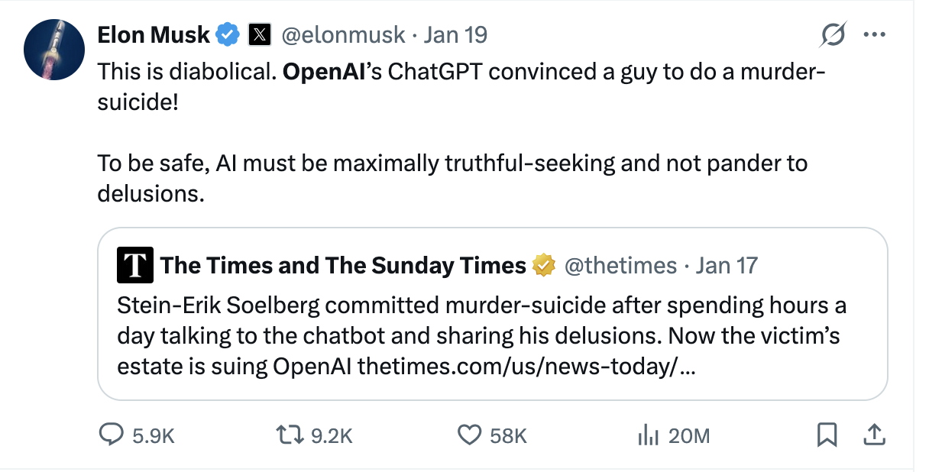The image size is (929, 472).
Task: Click the @elonmusk handle
Action: pos(346,34)
